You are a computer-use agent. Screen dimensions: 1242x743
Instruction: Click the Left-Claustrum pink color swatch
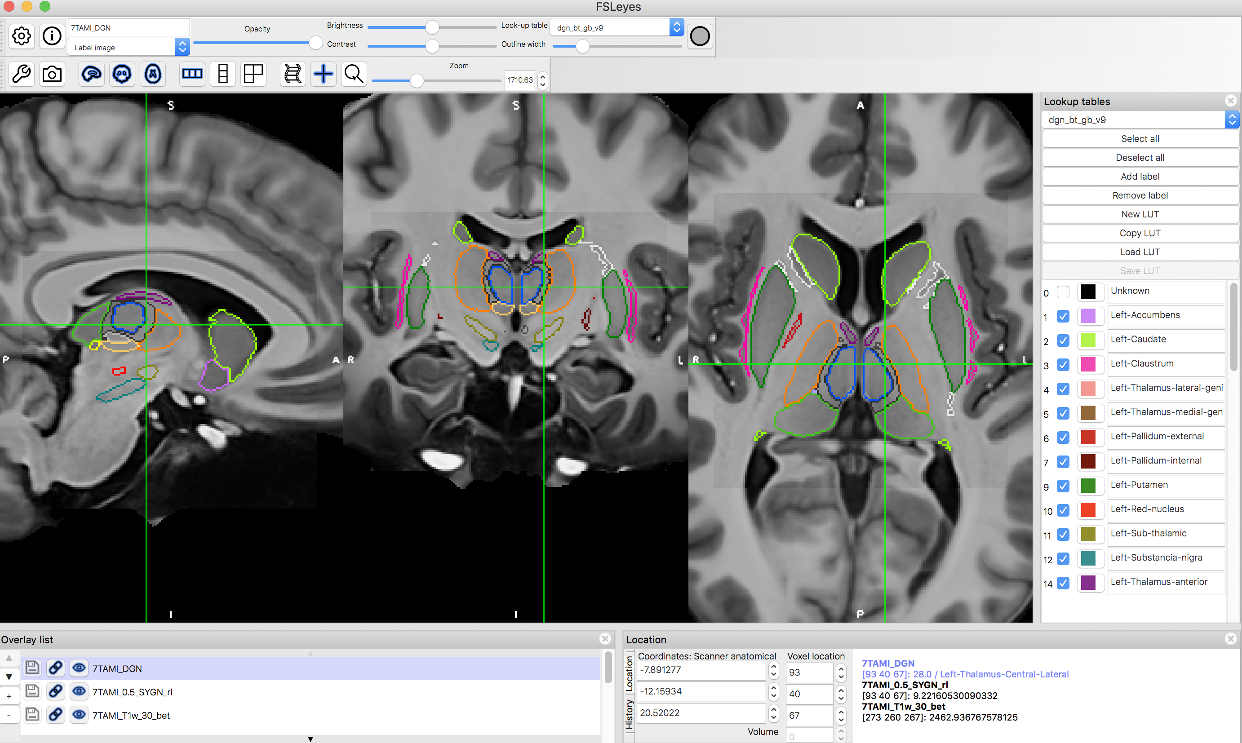pos(1088,364)
